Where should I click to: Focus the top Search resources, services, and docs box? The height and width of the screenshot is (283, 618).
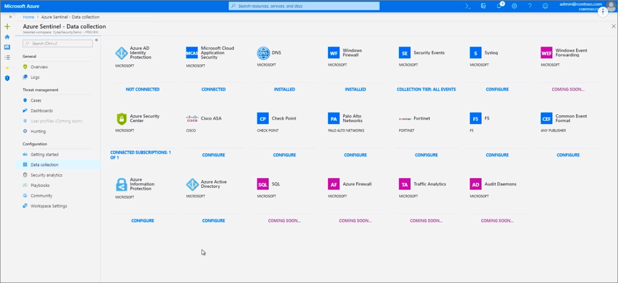pyautogui.click(x=304, y=6)
